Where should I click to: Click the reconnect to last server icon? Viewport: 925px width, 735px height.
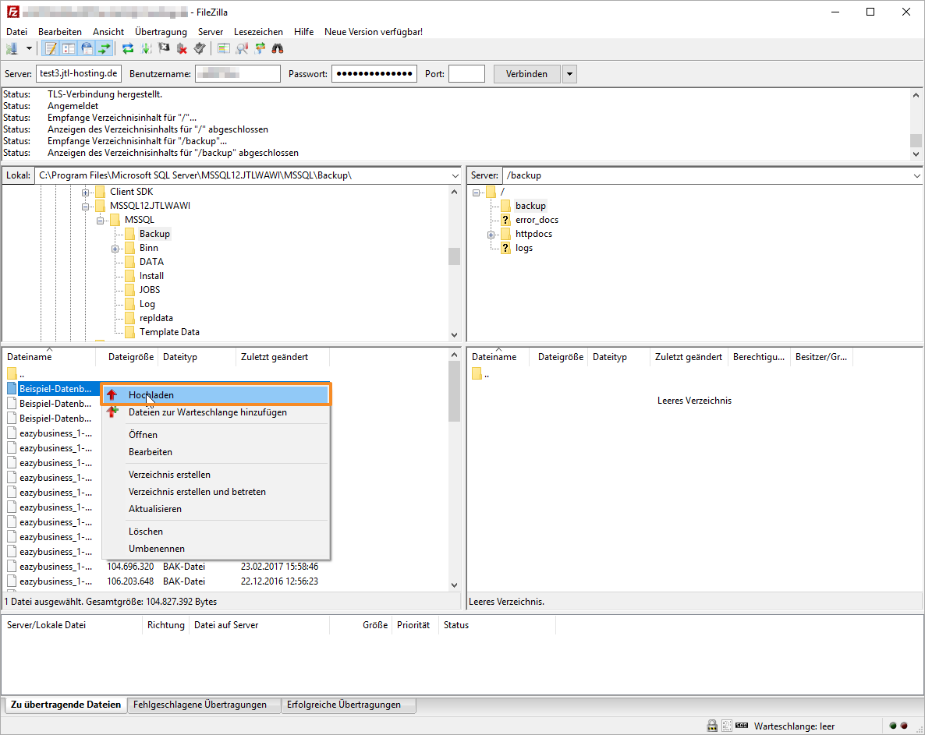200,49
